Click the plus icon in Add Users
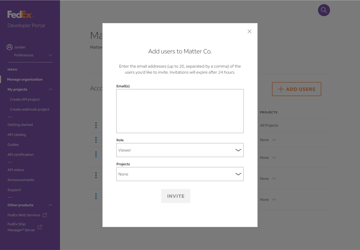The height and width of the screenshot is (250, 360). 281,89
